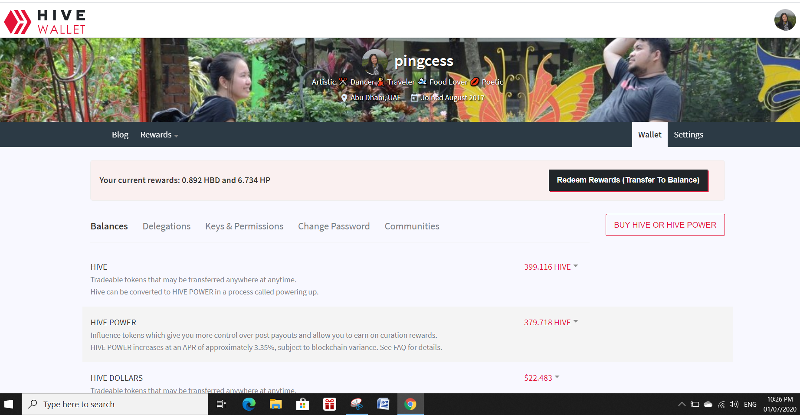Viewport: 800px width, 415px height.
Task: Click the current rewards text 0.892 HBD
Action: 185,180
